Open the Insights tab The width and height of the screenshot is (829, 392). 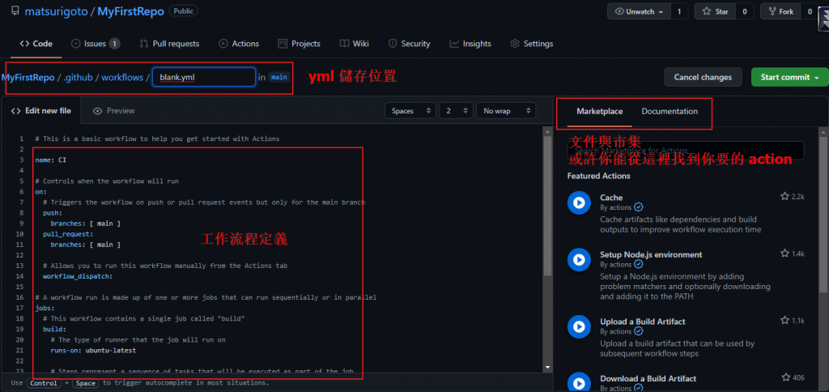(470, 44)
